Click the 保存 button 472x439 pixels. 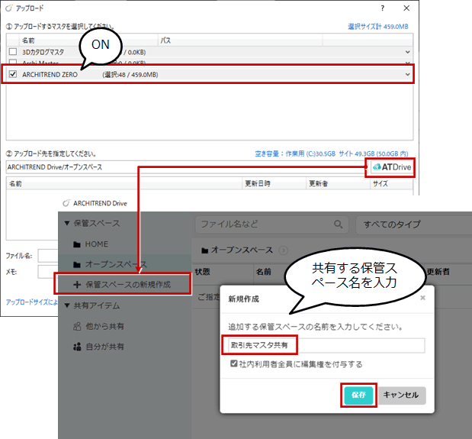(358, 395)
